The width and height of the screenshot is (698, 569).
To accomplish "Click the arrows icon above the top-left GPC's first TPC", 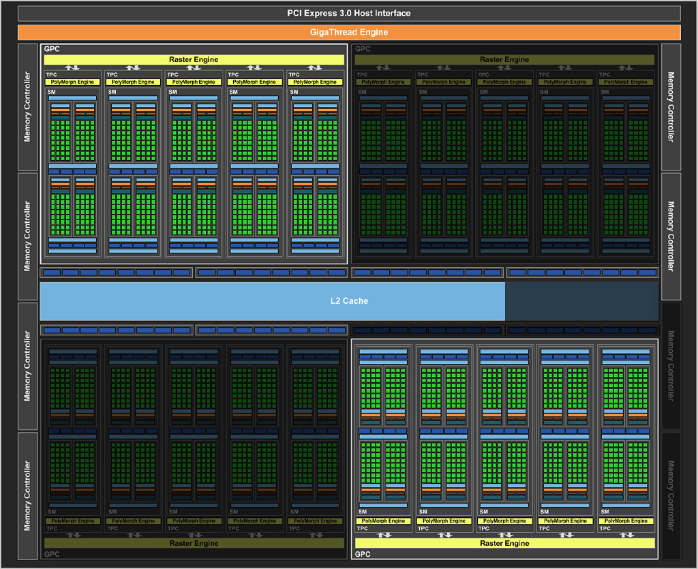I will click(72, 68).
